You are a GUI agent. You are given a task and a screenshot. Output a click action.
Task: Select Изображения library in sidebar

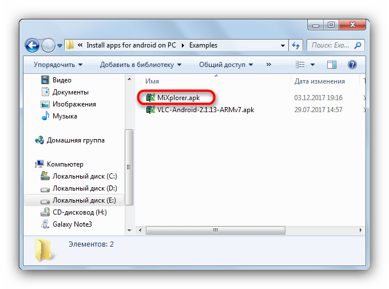tap(74, 104)
